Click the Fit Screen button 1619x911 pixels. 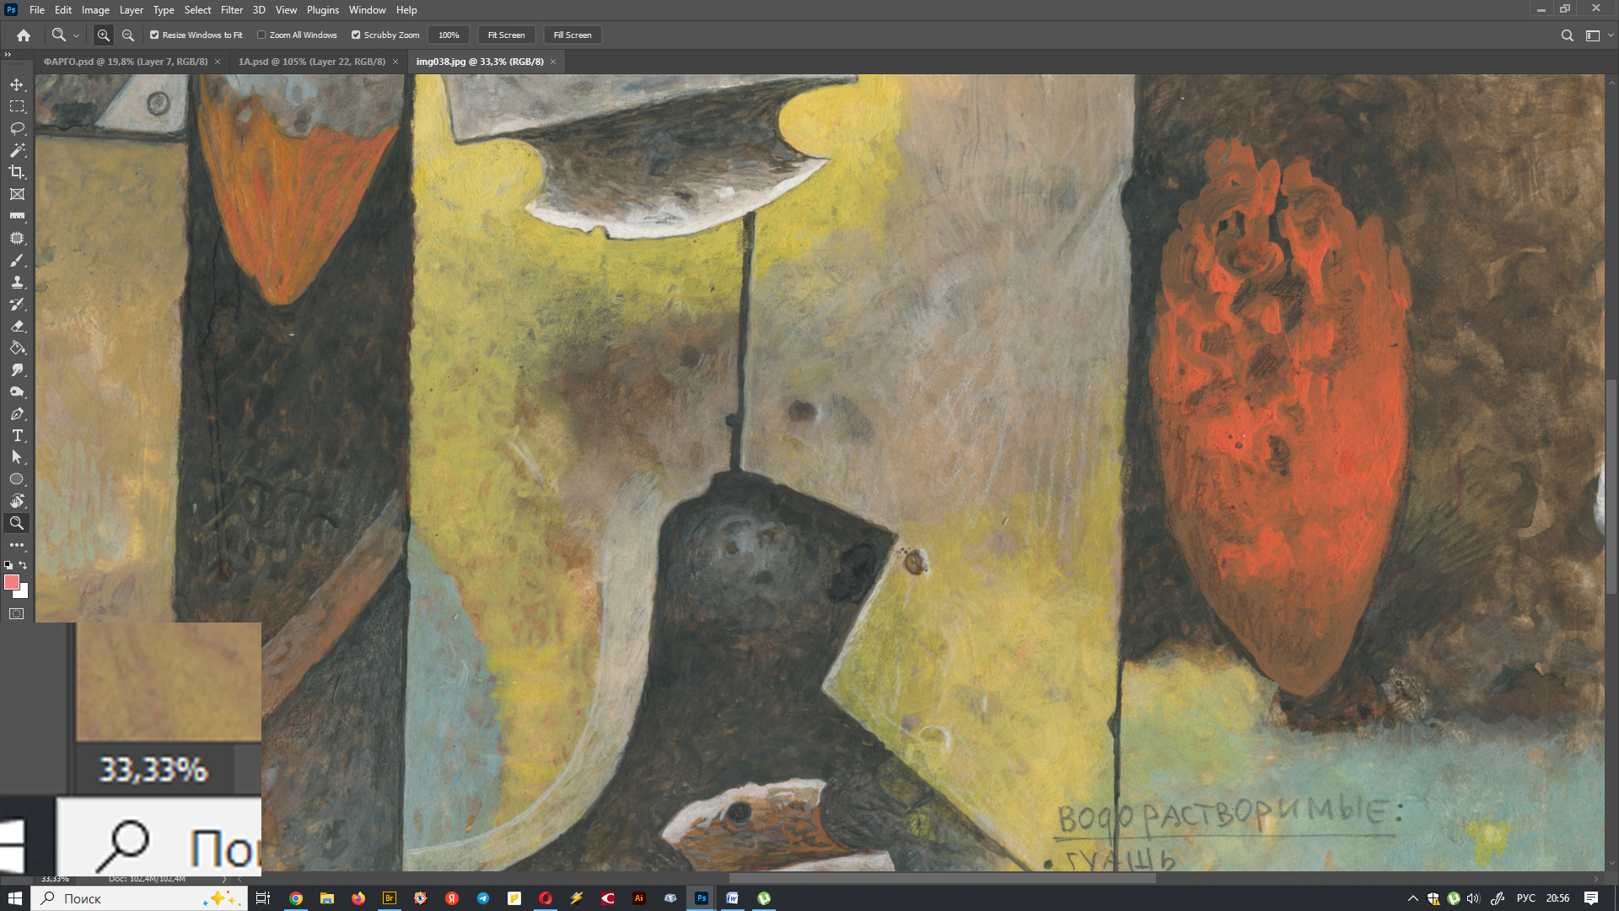(x=506, y=35)
